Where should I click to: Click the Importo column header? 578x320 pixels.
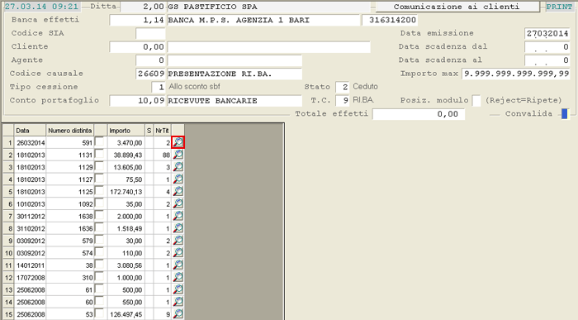[x=126, y=131]
